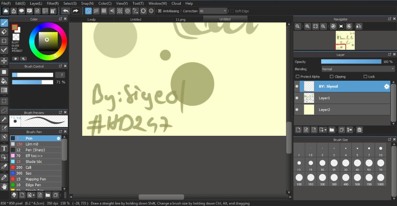Select the Move tool

(x=4, y=61)
